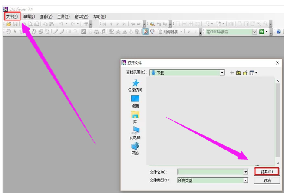287x193 pixels.
Task: Go to the first page icon
Action: [104, 24]
